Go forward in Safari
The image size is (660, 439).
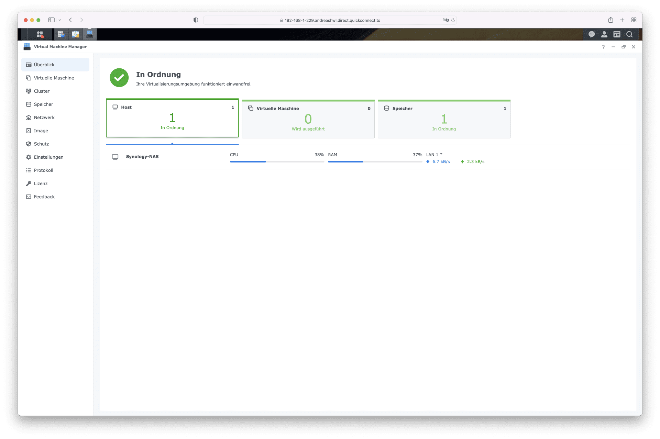point(81,20)
